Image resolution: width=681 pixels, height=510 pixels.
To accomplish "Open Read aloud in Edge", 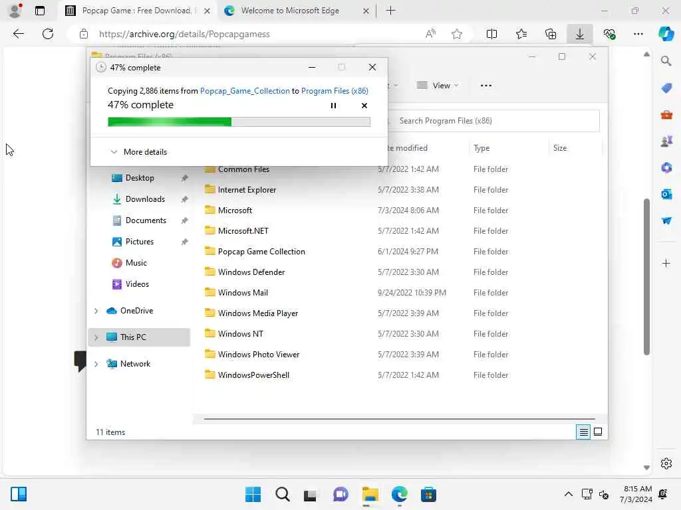I will tap(430, 34).
